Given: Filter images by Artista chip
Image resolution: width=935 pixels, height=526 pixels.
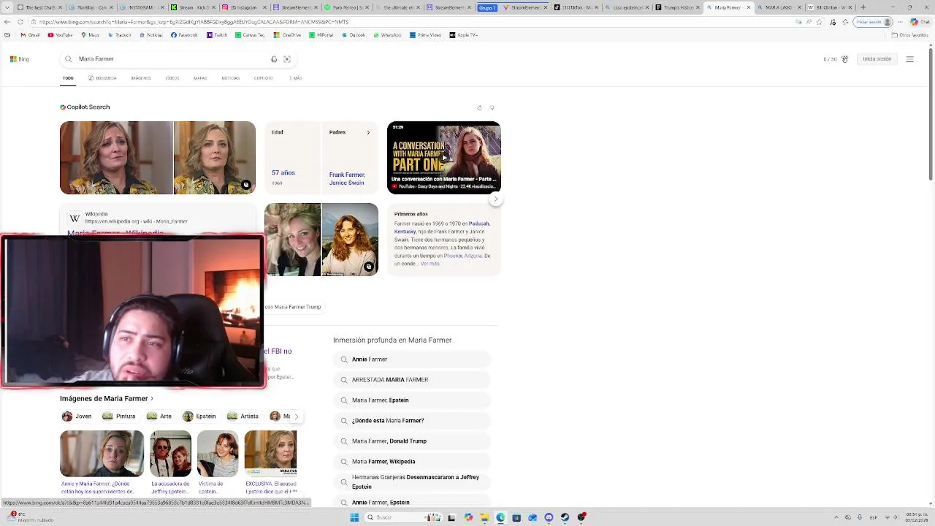Looking at the screenshot, I should point(243,416).
